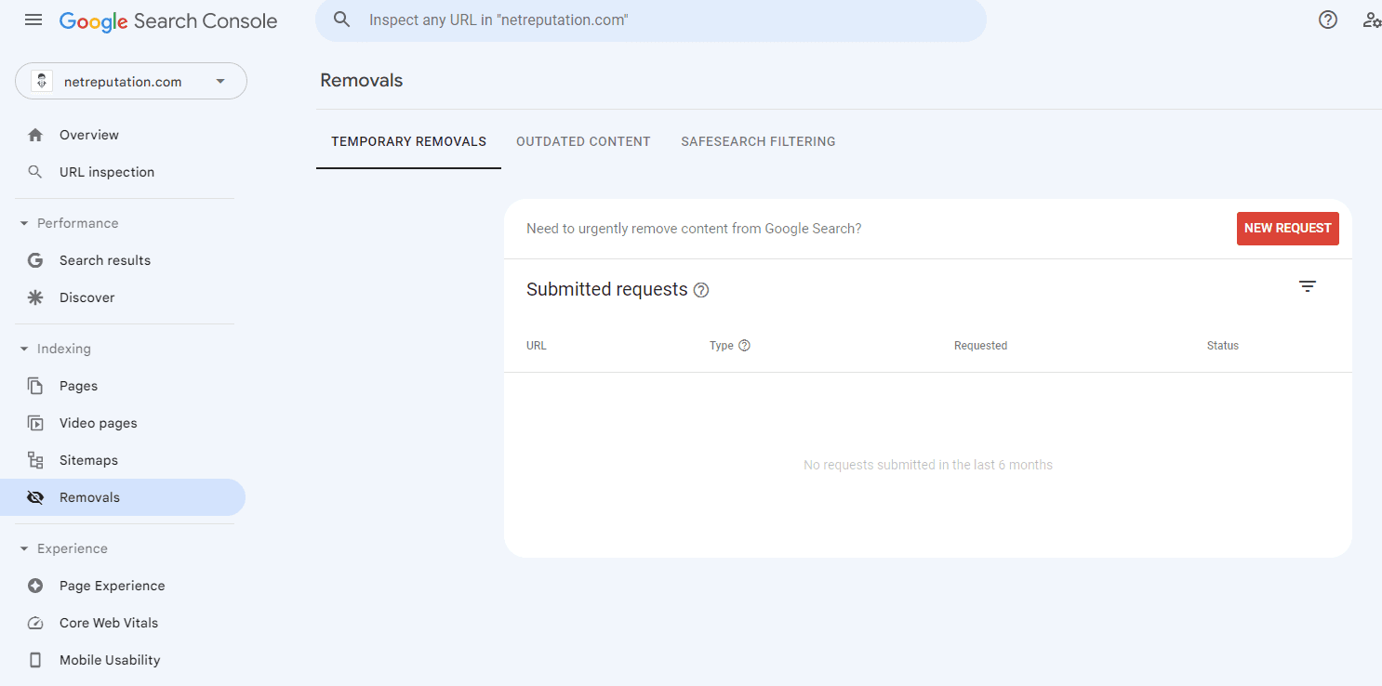Toggle the hamburger navigation menu
The height and width of the screenshot is (686, 1382).
tap(33, 19)
